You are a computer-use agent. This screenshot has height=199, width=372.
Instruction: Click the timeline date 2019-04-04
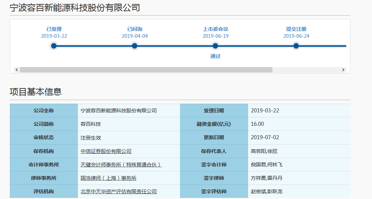click(135, 36)
